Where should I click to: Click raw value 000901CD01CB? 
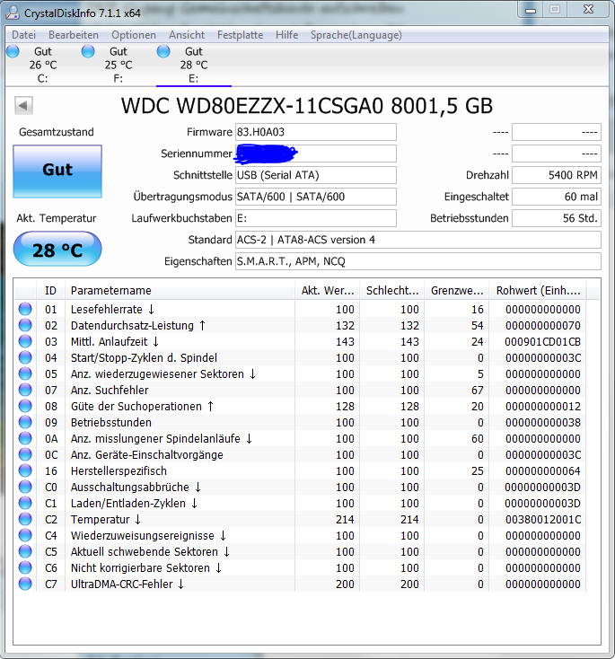[542, 342]
